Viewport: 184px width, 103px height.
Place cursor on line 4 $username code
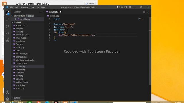pos(63,27)
